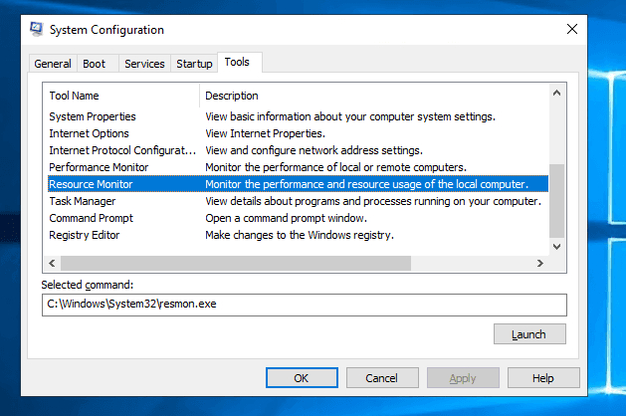
Task: Select the Startup tab
Action: (x=194, y=64)
